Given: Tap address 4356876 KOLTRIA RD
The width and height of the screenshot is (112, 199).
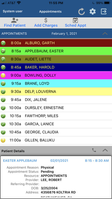Looking at the screenshot, I should [58, 192].
